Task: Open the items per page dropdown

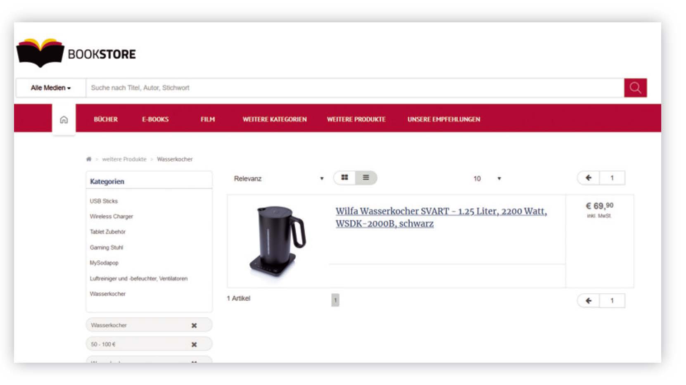Action: [487, 178]
